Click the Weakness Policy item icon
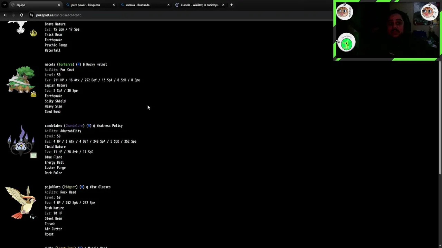 coord(33,155)
